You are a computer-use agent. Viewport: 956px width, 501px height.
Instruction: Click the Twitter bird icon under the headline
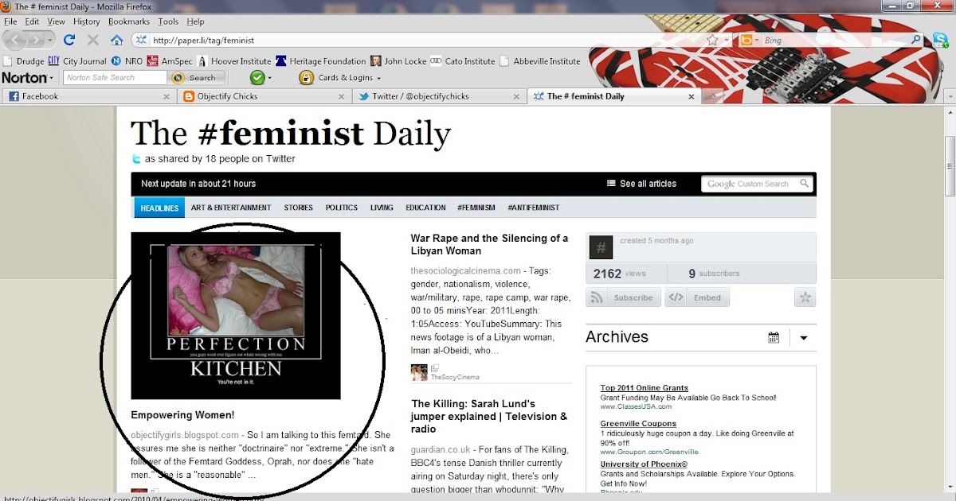click(x=137, y=159)
